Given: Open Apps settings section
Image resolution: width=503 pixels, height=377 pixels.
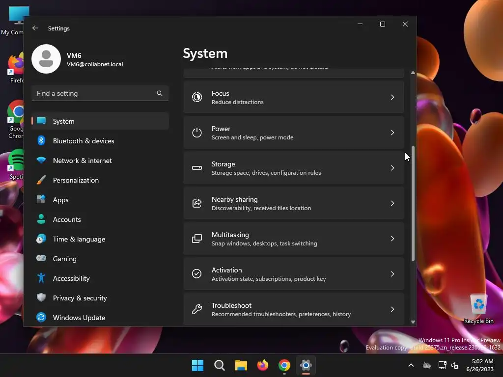Looking at the screenshot, I should pos(100,199).
